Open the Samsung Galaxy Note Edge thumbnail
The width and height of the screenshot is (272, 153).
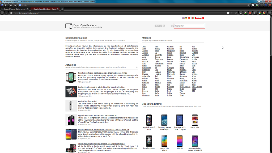[x=164, y=120]
